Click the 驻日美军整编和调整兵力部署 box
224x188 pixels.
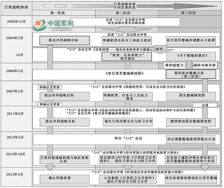point(191,40)
